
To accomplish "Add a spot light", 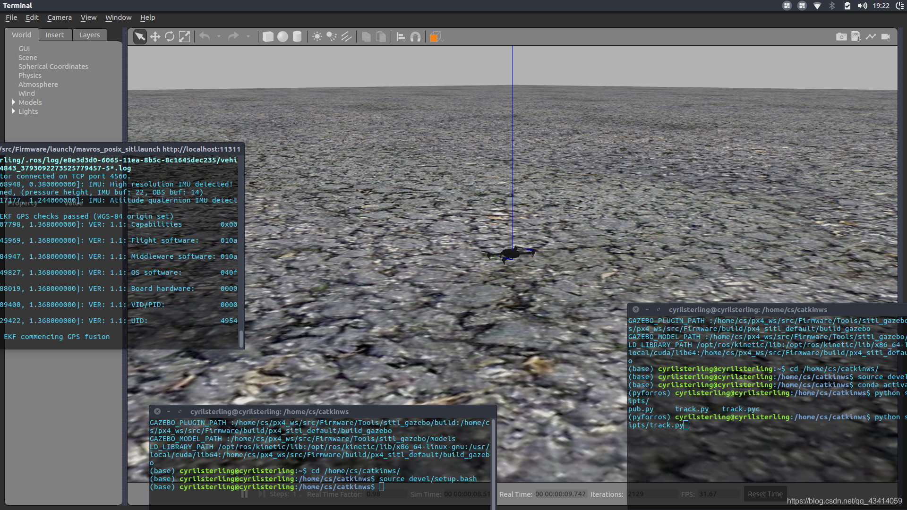I will tap(332, 37).
